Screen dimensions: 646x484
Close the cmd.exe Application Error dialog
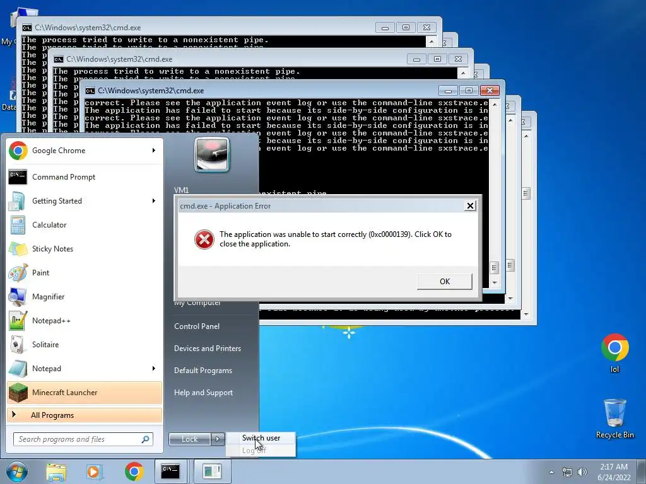click(x=469, y=206)
